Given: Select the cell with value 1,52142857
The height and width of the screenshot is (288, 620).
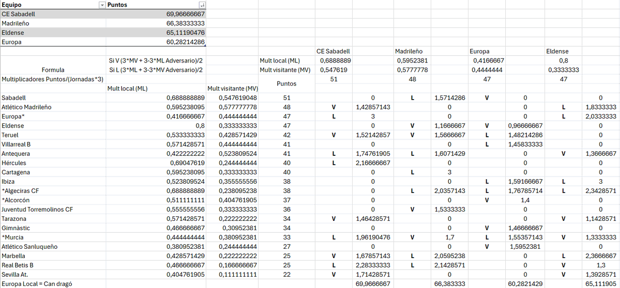Looking at the screenshot, I should point(373,135).
